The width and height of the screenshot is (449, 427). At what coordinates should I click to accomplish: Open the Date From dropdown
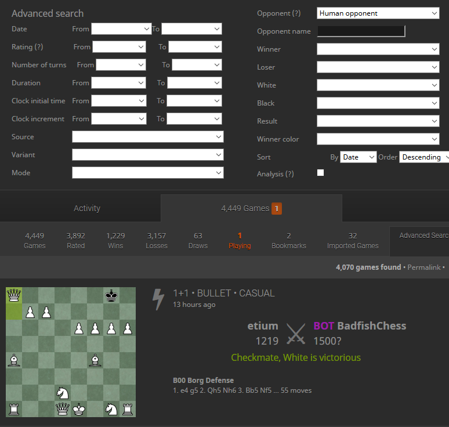pyautogui.click(x=121, y=29)
